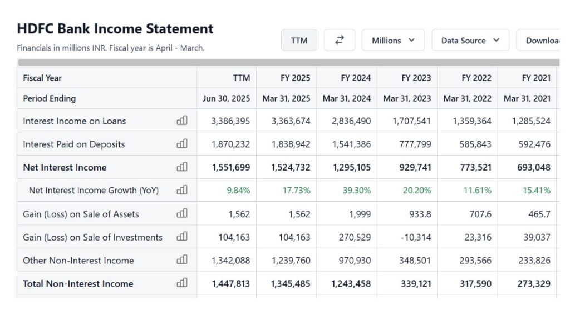Click the 1,870,232 deposits interest value
Screen dimensions: 570x320
231,144
